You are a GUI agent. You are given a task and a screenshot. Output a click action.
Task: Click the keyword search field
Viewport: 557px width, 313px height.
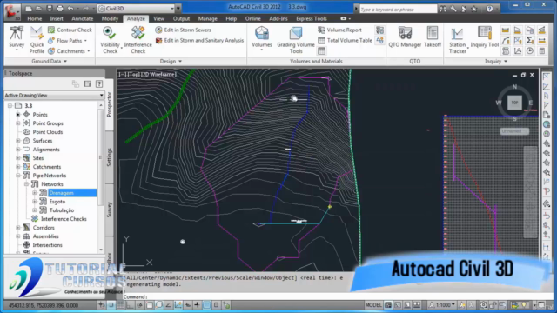pyautogui.click(x=398, y=10)
